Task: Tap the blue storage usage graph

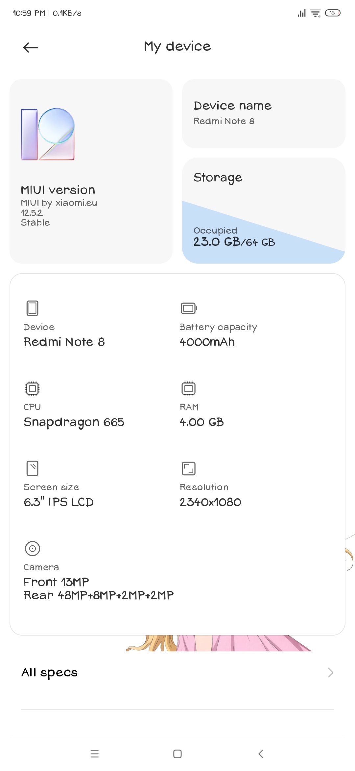Action: (x=264, y=232)
